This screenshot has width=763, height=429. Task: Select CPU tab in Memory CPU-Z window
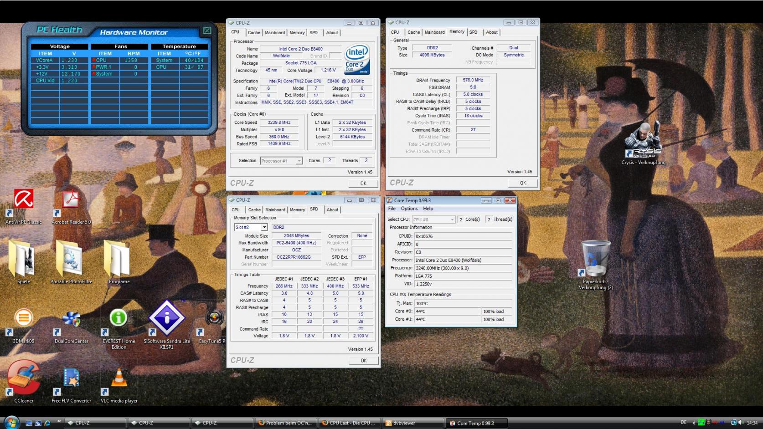[395, 32]
